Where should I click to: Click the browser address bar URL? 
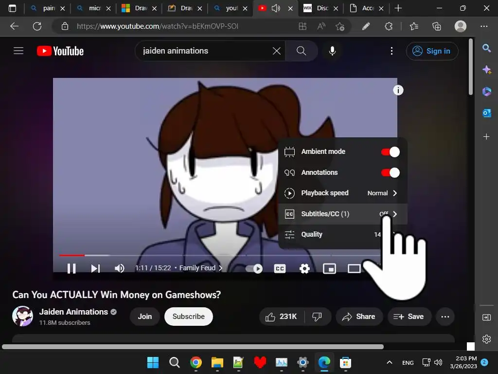pos(158,26)
